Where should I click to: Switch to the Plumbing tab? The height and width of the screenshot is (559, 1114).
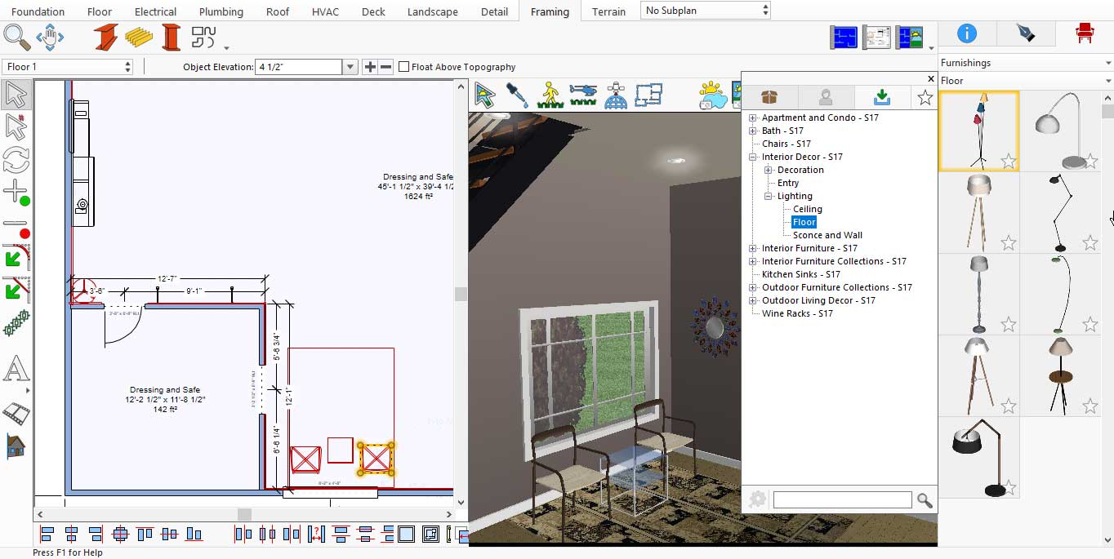click(221, 11)
